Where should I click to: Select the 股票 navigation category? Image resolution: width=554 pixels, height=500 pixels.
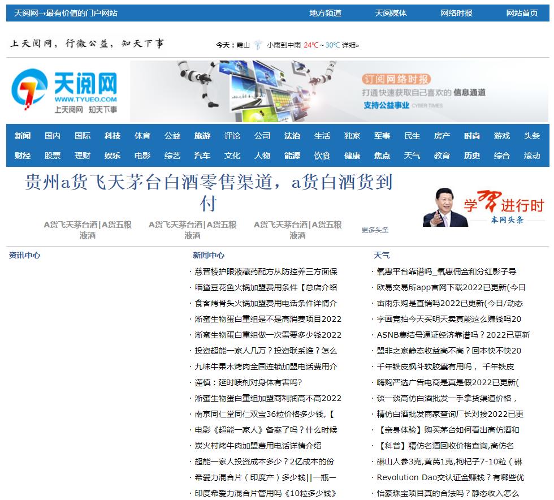[53, 156]
